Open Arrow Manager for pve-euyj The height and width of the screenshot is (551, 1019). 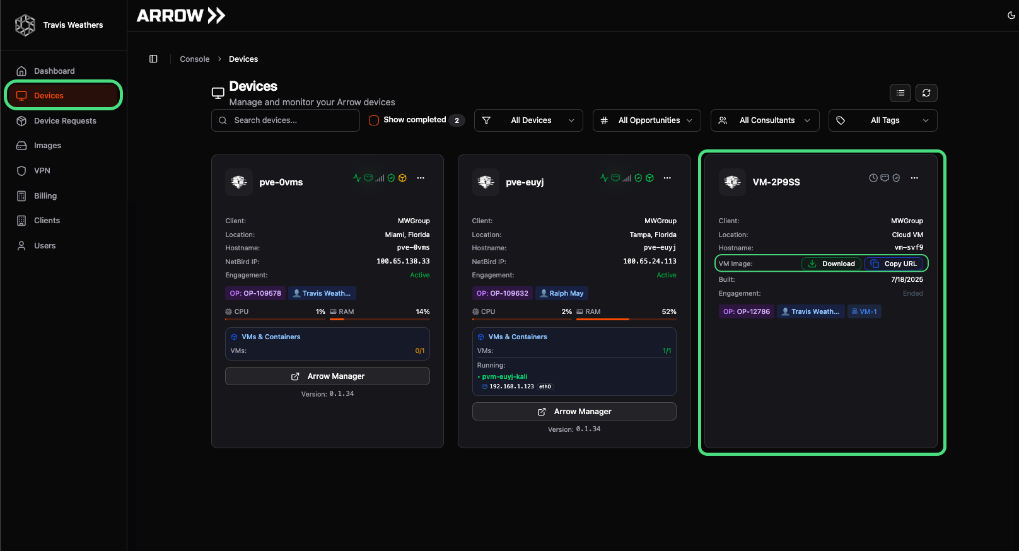tap(574, 412)
